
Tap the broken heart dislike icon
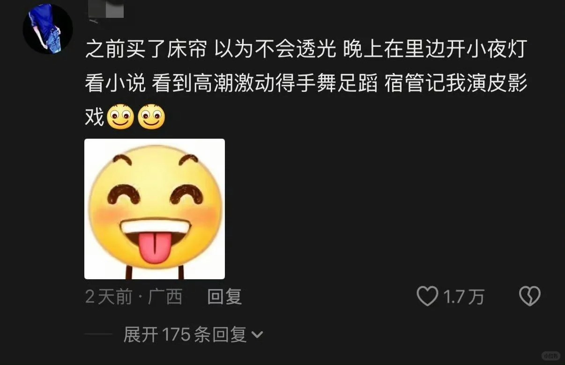530,296
